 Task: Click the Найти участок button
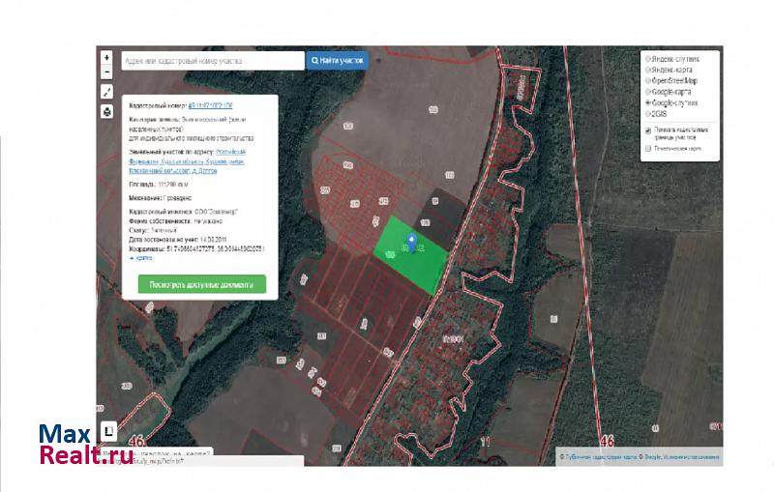pyautogui.click(x=337, y=60)
